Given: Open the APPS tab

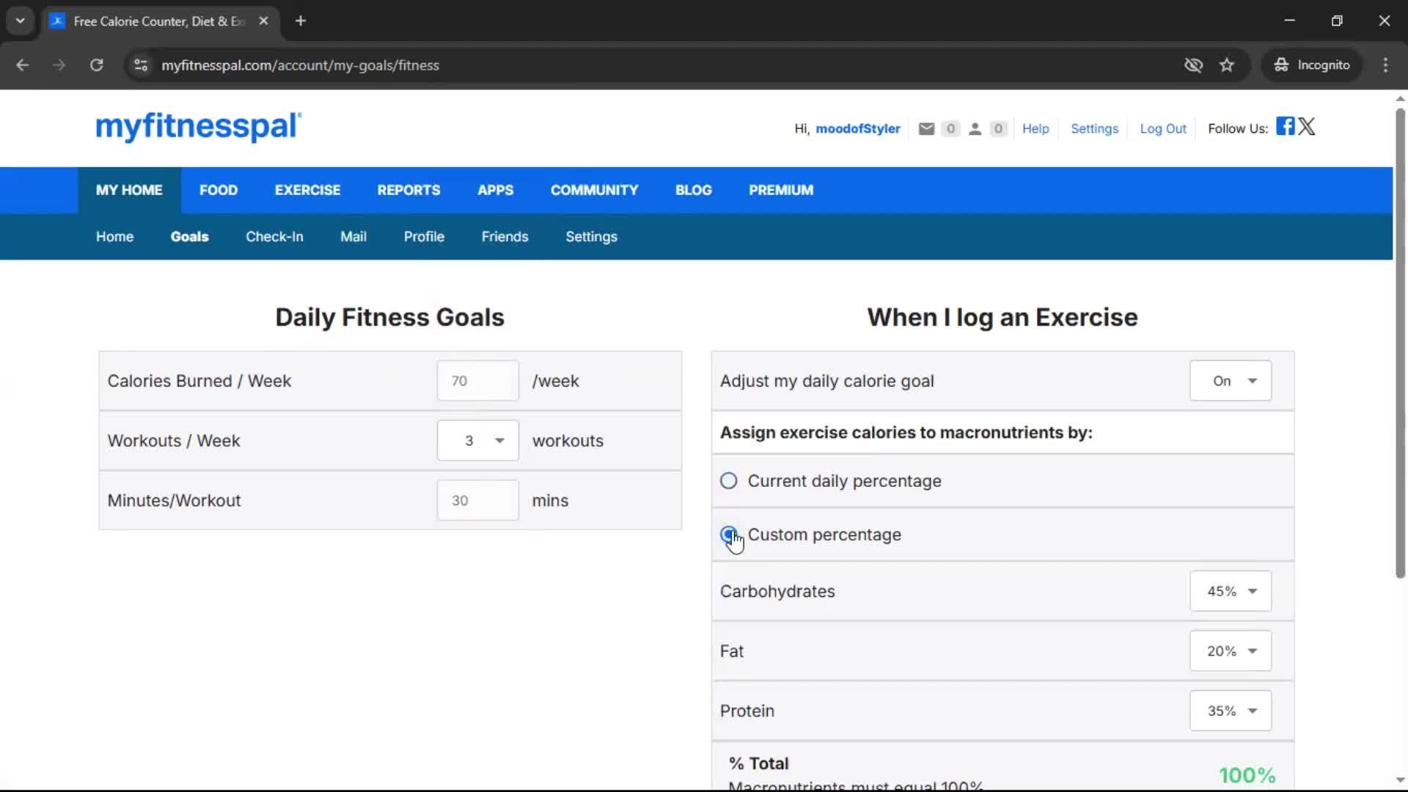Looking at the screenshot, I should [495, 190].
